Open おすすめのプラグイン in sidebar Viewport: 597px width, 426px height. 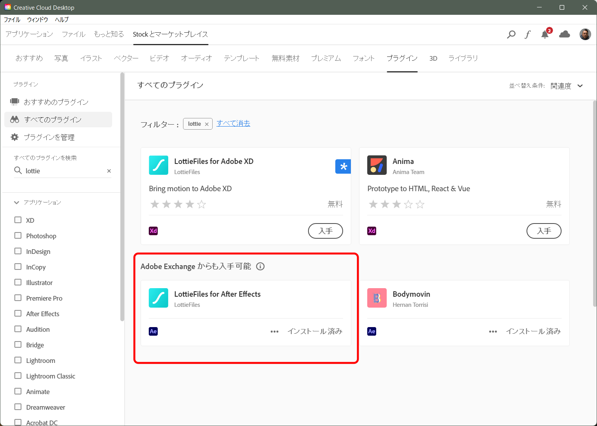click(58, 102)
